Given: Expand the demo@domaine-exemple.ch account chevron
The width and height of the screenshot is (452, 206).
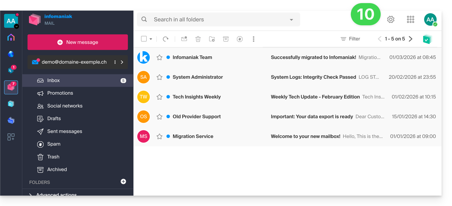Looking at the screenshot, I should [122, 62].
